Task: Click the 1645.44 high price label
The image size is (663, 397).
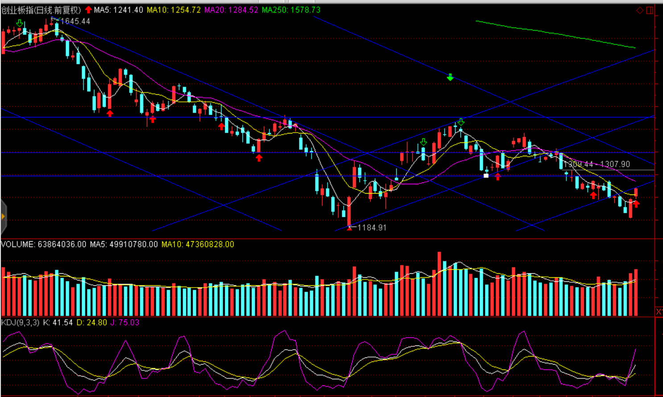Action: tap(75, 21)
